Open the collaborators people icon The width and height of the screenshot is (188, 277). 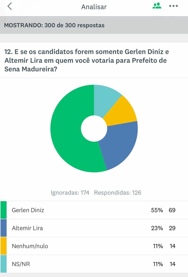pos(157,6)
